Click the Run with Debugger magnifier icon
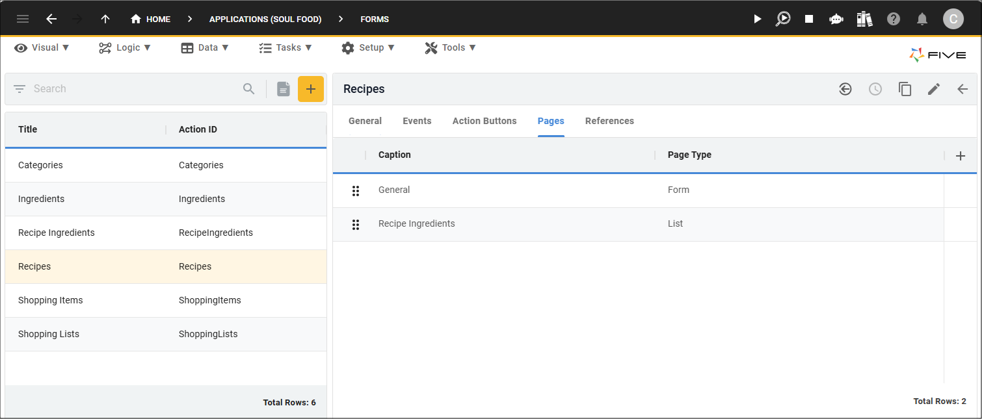This screenshot has width=982, height=419. pos(783,19)
